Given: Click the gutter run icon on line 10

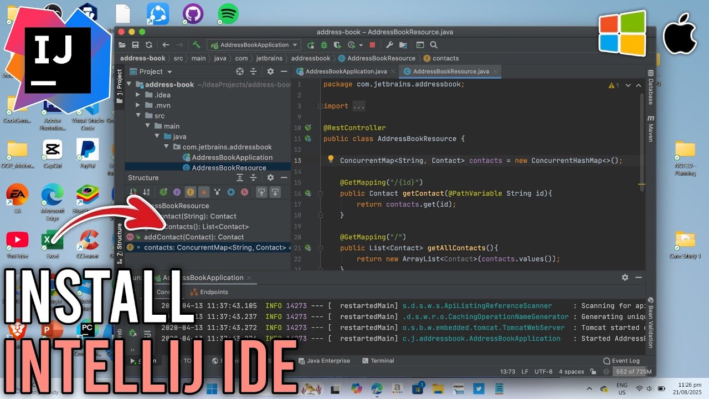Looking at the screenshot, I should point(308,127).
